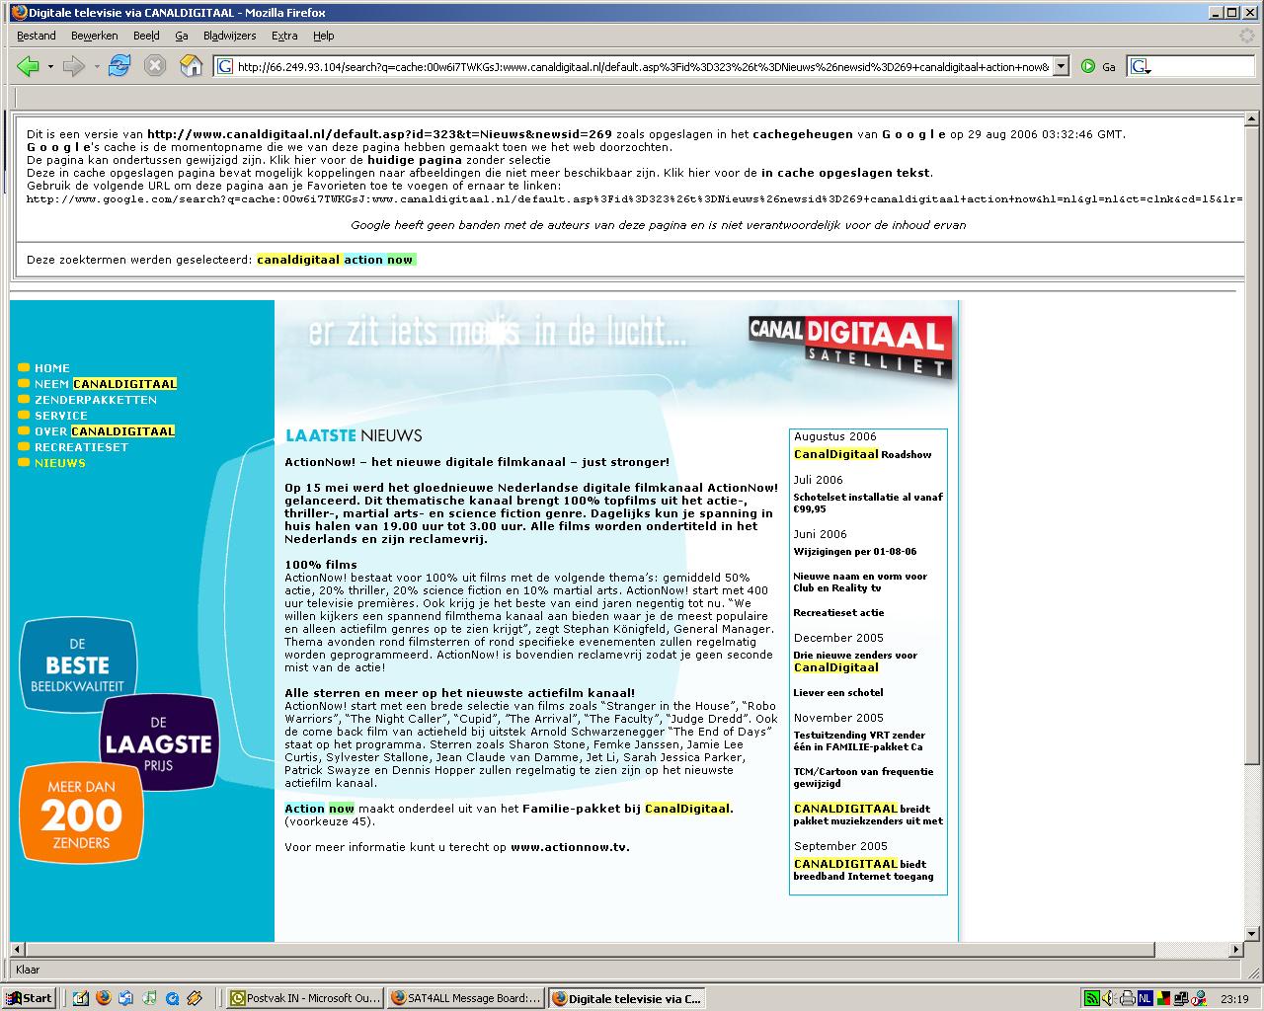
Task: Click the orange 'Meer dan 200 zenders' badge
Action: click(81, 814)
